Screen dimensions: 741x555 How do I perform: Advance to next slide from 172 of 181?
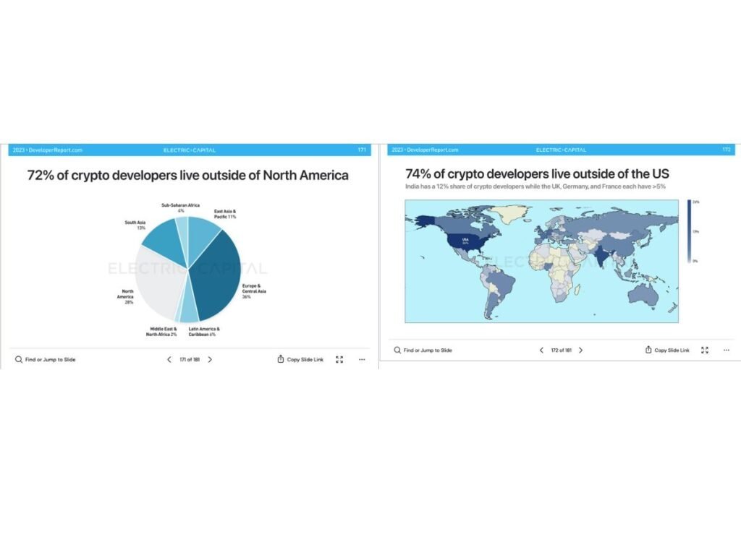580,350
